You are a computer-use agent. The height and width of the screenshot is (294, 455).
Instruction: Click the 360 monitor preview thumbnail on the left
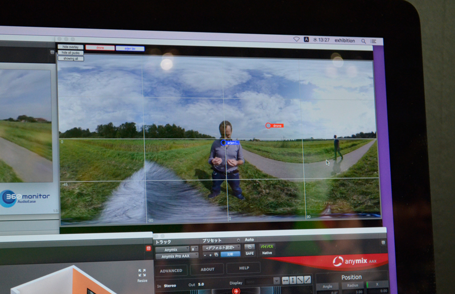pos(26,126)
